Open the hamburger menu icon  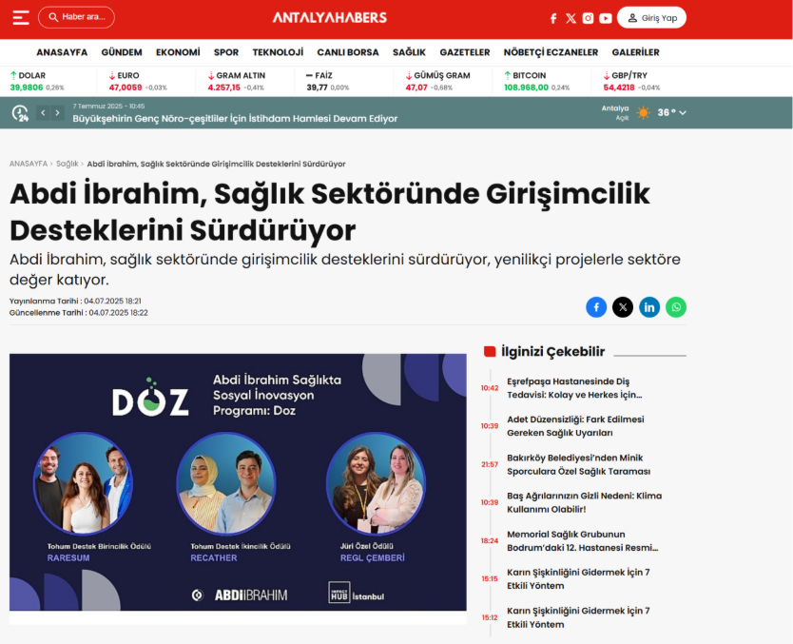[20, 17]
